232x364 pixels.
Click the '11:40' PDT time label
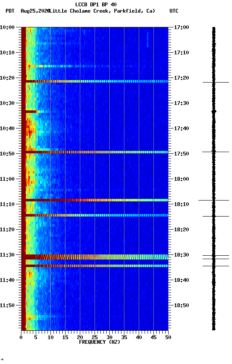coord(7,280)
